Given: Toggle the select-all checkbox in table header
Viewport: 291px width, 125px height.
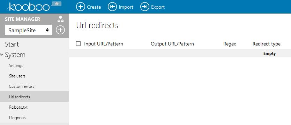Looking at the screenshot, I should tap(78, 44).
